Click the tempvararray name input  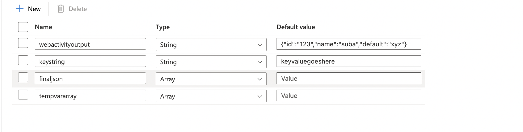tap(90, 96)
